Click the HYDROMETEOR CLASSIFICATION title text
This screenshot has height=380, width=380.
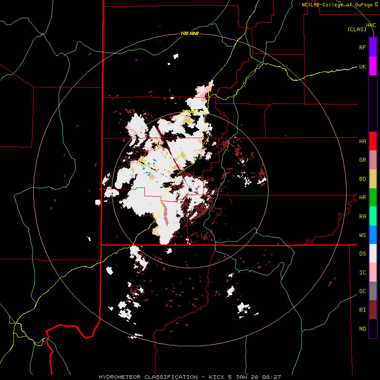[x=148, y=377]
